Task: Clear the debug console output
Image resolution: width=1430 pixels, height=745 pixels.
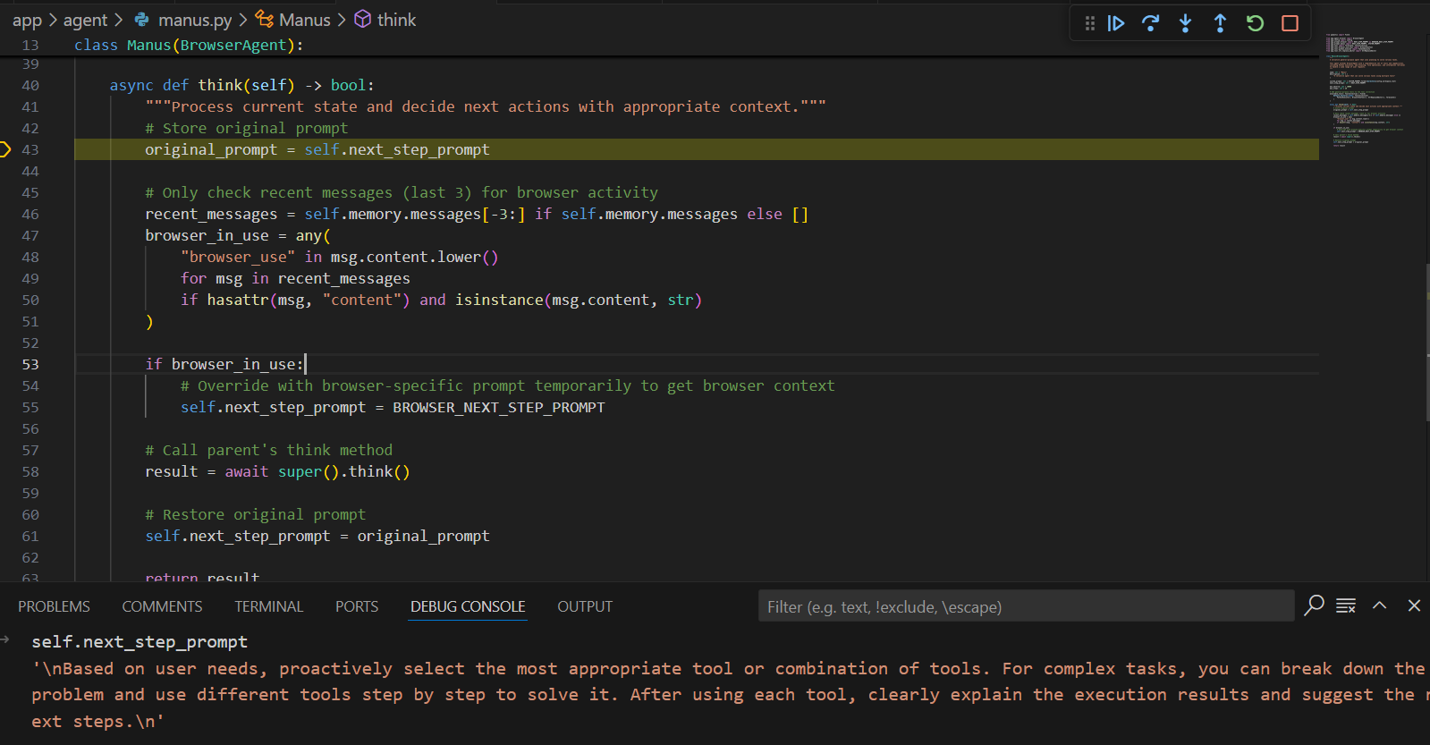Action: 1346,606
